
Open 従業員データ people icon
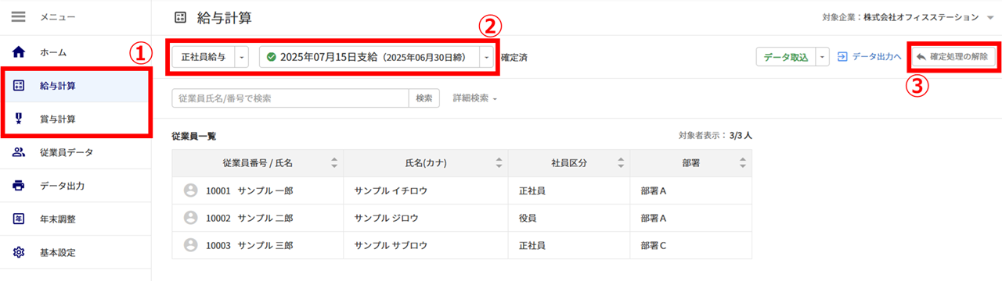tap(19, 152)
